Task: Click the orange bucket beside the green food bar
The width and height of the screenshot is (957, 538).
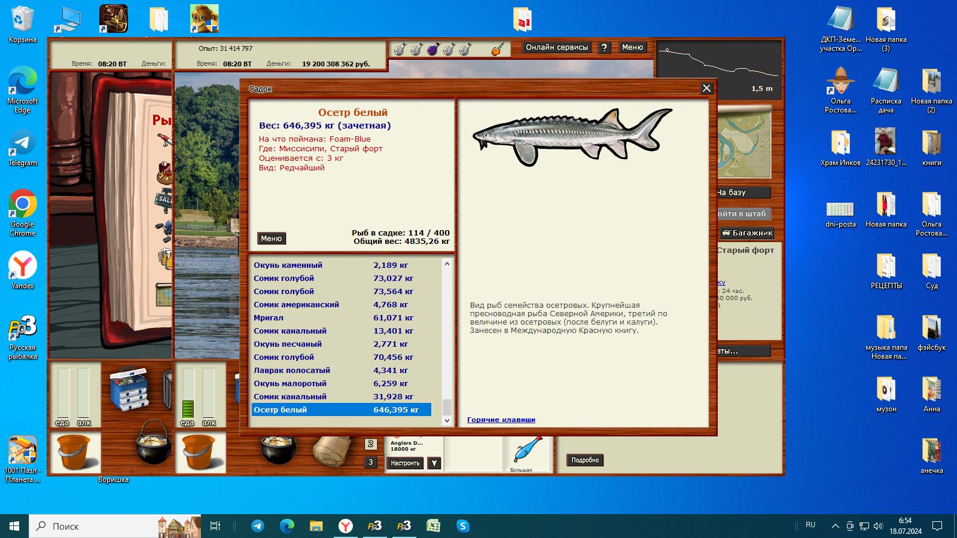Action: click(199, 451)
